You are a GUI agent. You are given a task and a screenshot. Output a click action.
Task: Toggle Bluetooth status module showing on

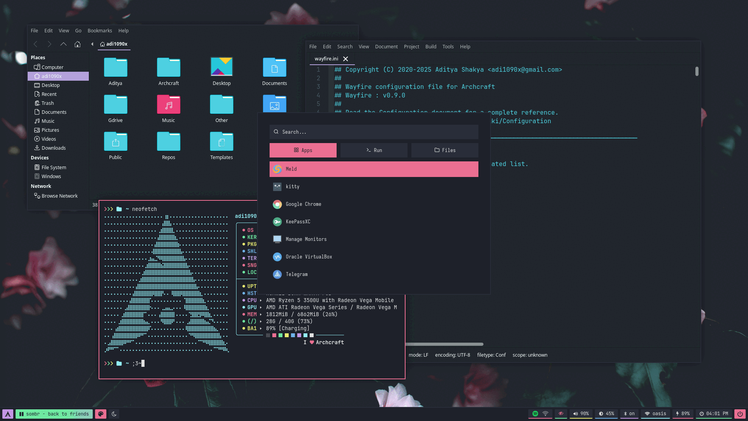pyautogui.click(x=629, y=414)
